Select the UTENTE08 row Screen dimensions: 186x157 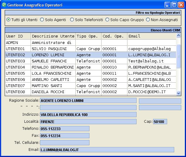pos(91,92)
